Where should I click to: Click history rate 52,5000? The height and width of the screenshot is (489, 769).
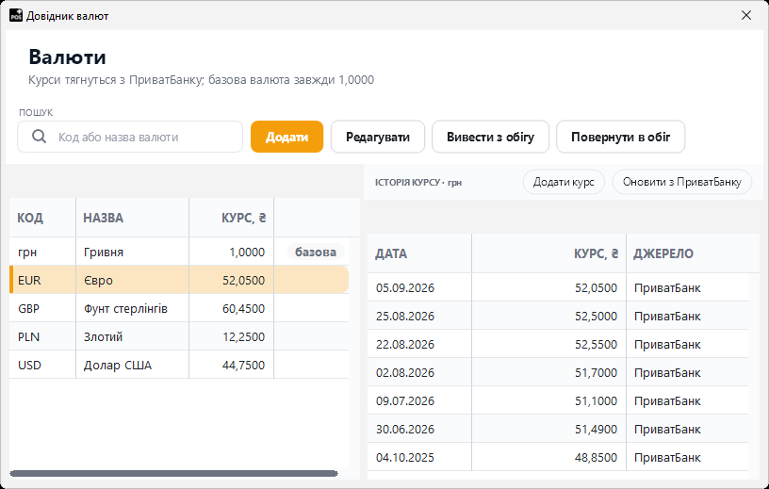[x=596, y=316]
